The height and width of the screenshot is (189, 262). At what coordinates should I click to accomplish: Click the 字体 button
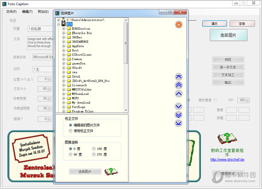pyautogui.click(x=242, y=23)
